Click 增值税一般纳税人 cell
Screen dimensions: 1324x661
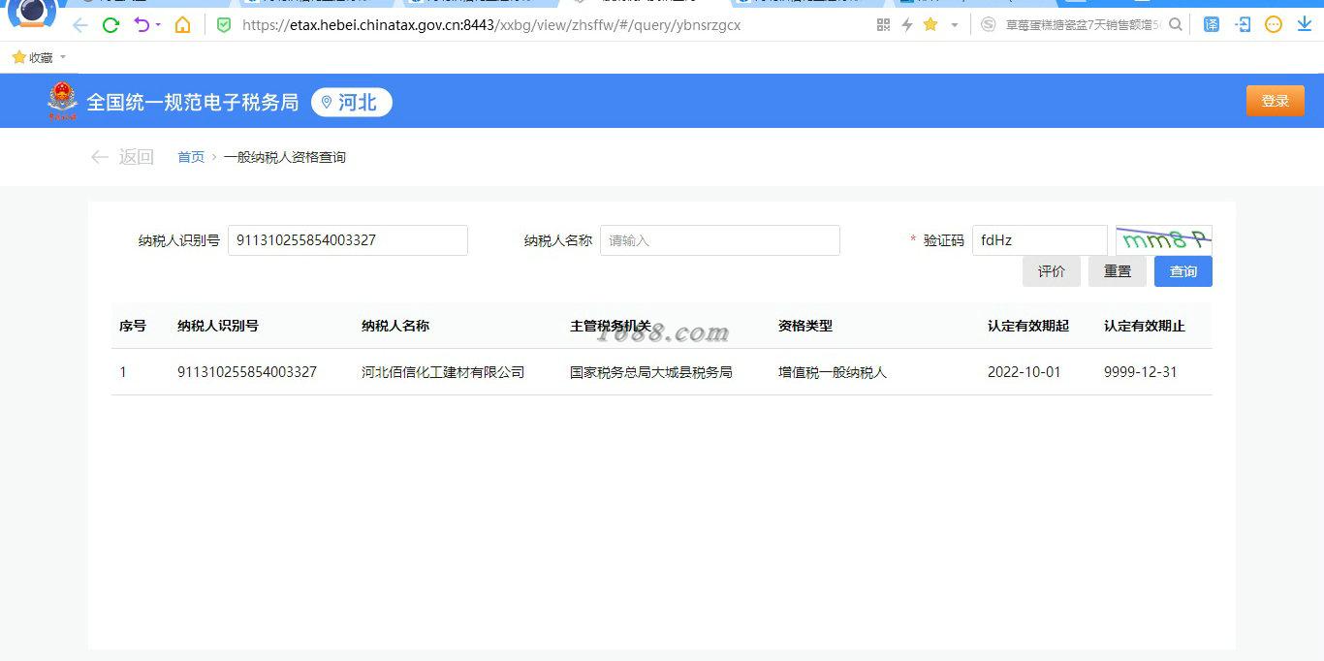[833, 372]
